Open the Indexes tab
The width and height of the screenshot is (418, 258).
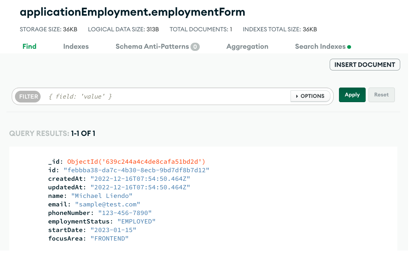(76, 46)
